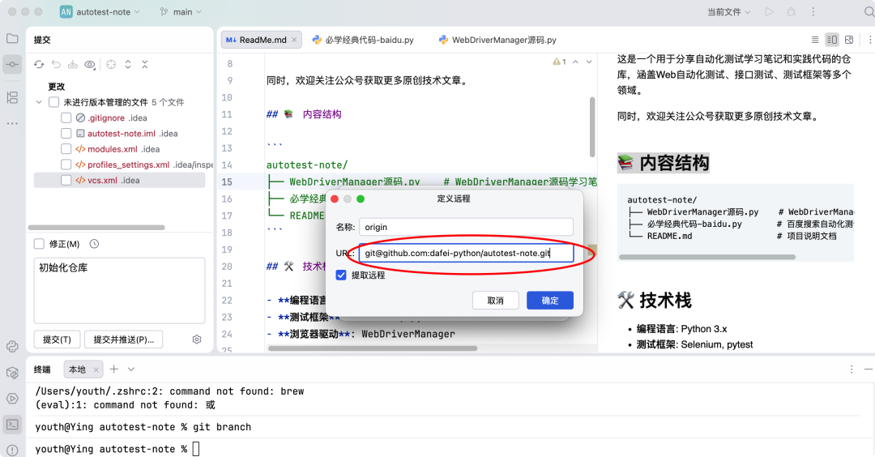
Task: Click the warning count indicator in editor
Action: (x=559, y=62)
